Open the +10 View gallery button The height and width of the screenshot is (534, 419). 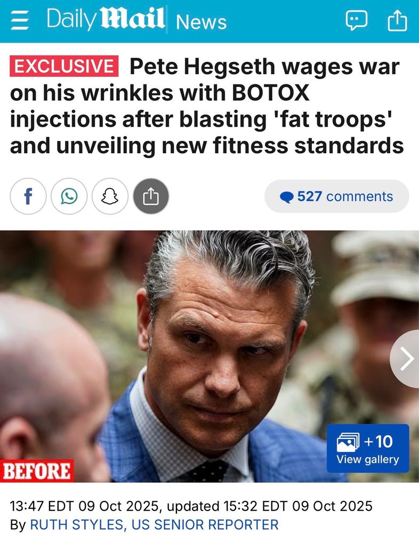click(x=368, y=448)
